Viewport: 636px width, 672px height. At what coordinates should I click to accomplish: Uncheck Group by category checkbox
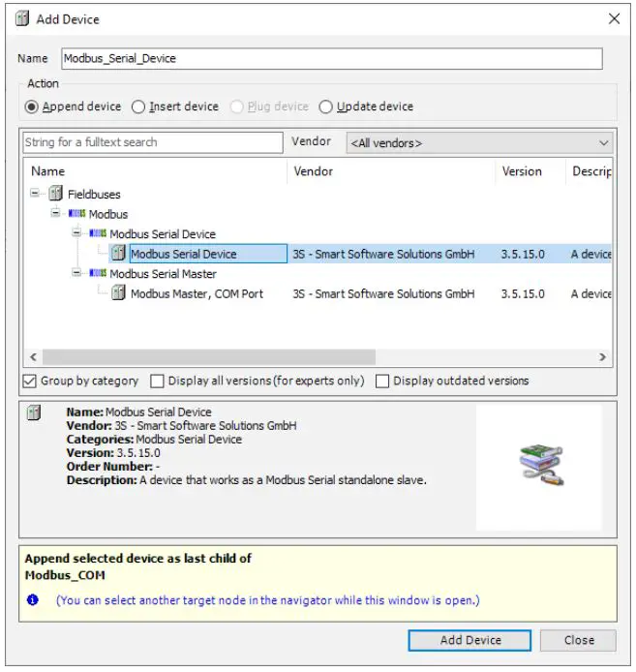click(29, 382)
